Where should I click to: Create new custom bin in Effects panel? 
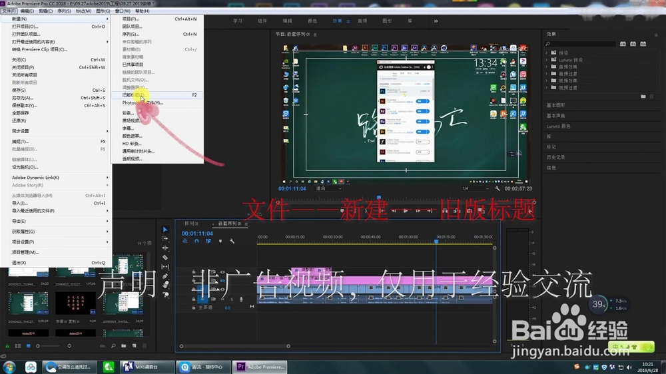(x=643, y=96)
